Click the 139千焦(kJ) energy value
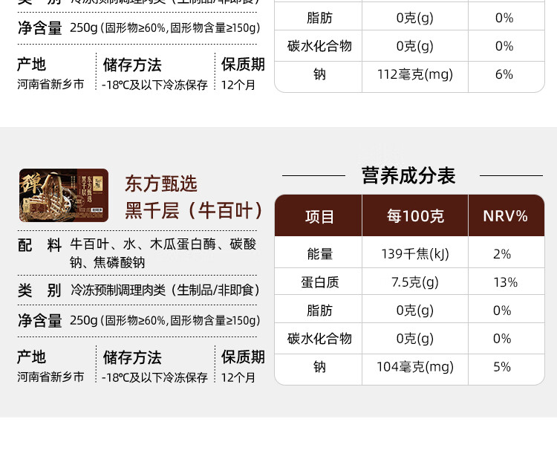 415,254
